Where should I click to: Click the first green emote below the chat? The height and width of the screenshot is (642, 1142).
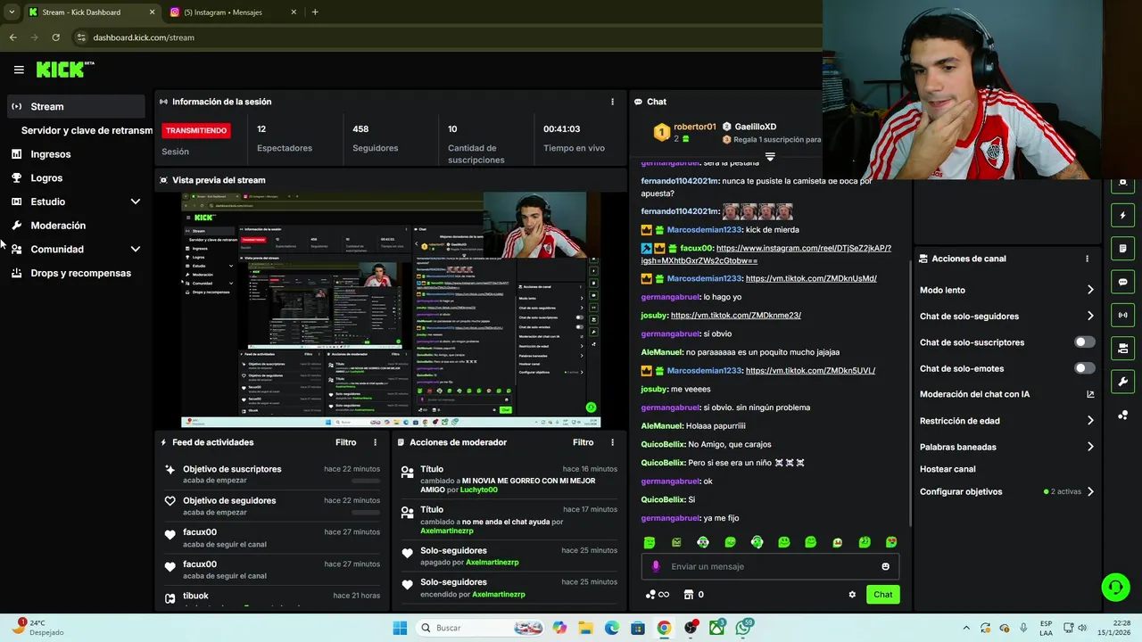pyautogui.click(x=650, y=542)
